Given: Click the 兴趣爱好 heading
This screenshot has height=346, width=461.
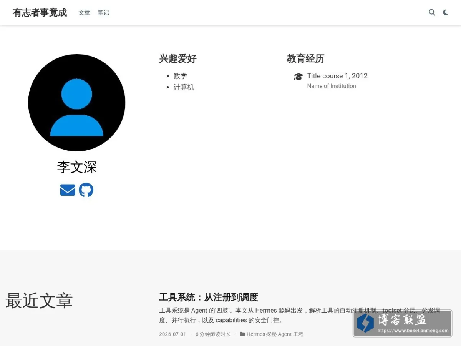Looking at the screenshot, I should coord(178,58).
